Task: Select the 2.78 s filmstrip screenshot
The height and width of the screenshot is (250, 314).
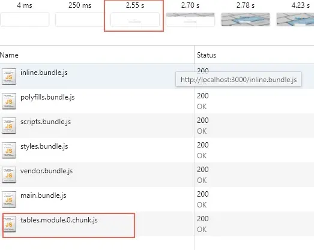Action: pyautogui.click(x=246, y=19)
